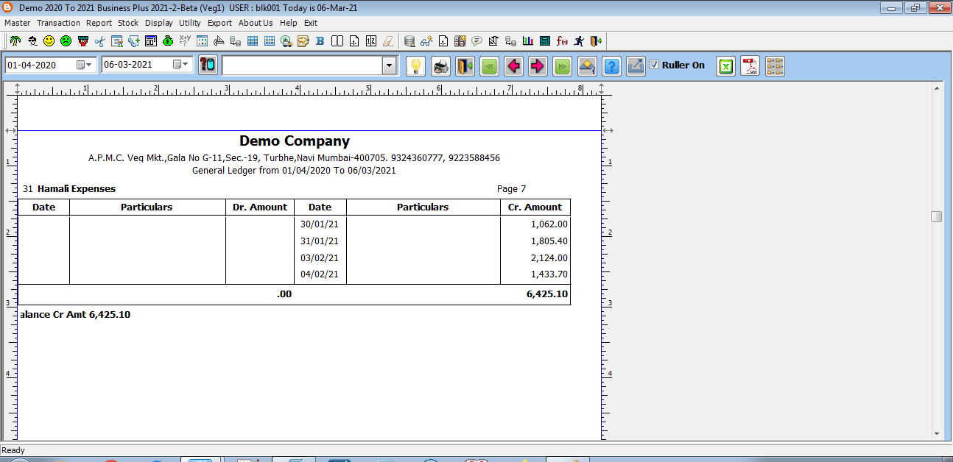Open the Utility menu

tap(189, 23)
